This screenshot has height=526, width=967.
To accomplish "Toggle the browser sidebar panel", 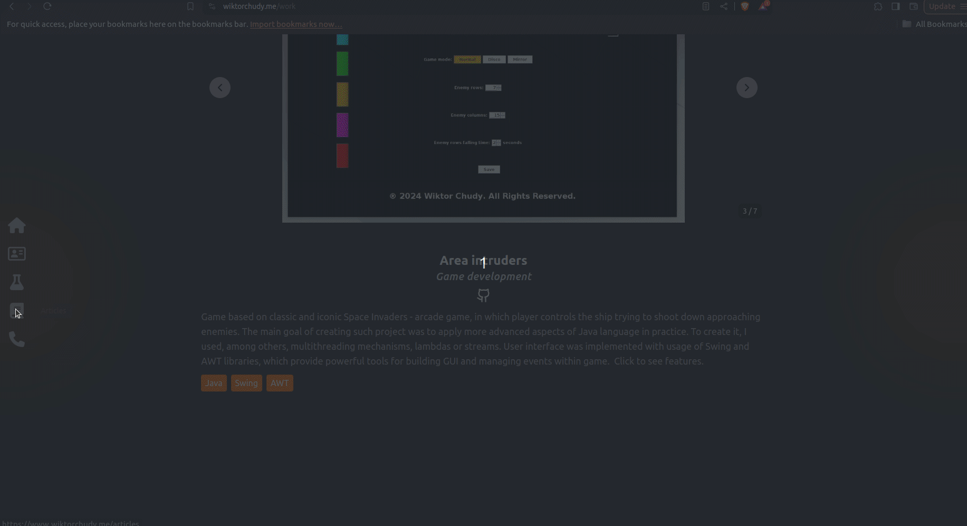I will pos(896,6).
